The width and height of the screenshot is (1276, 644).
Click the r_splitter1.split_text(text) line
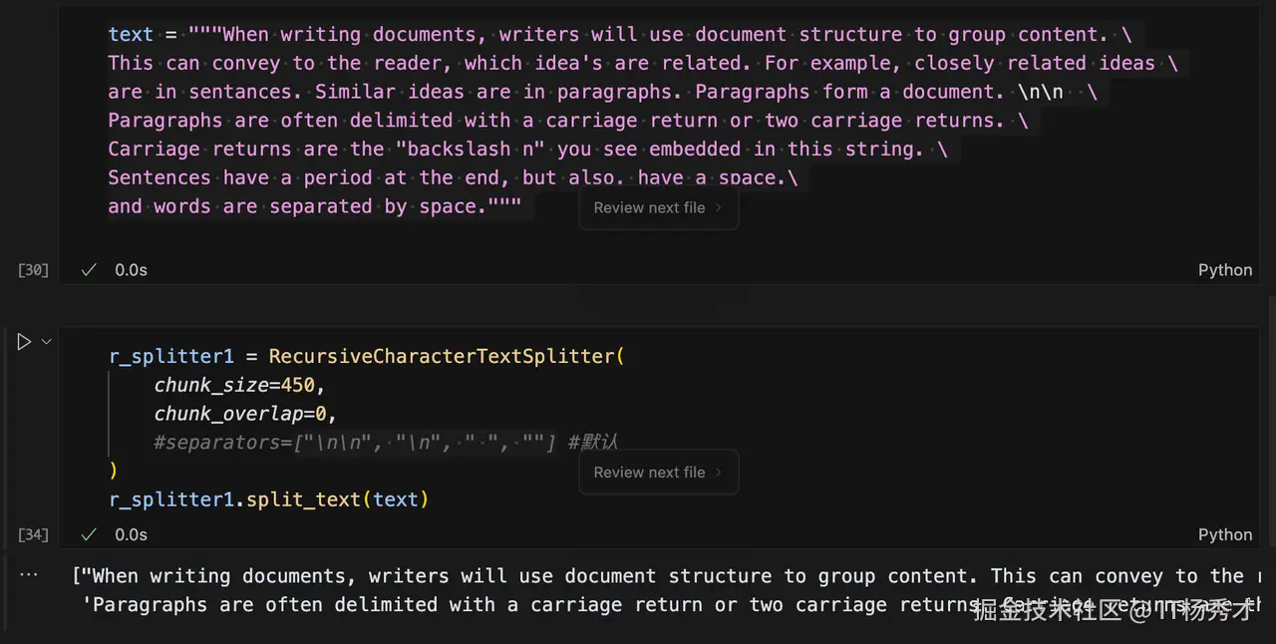click(x=269, y=499)
